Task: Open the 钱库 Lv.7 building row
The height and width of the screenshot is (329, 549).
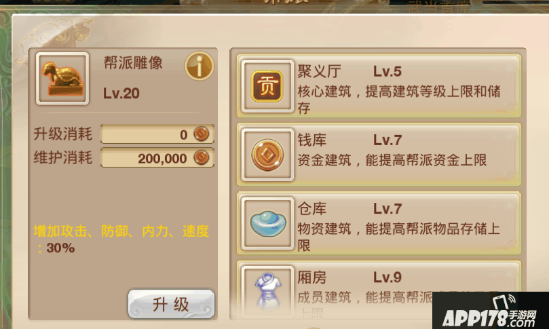Action: [379, 155]
